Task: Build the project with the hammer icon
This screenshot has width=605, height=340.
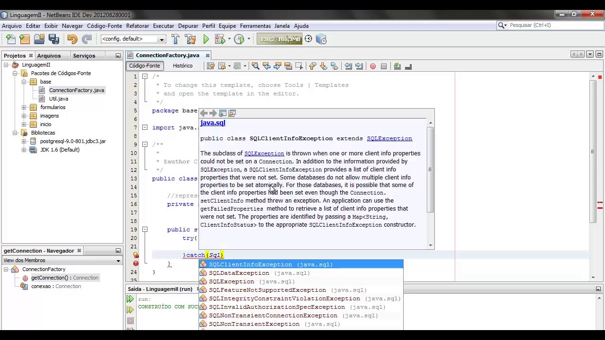Action: pos(175,39)
